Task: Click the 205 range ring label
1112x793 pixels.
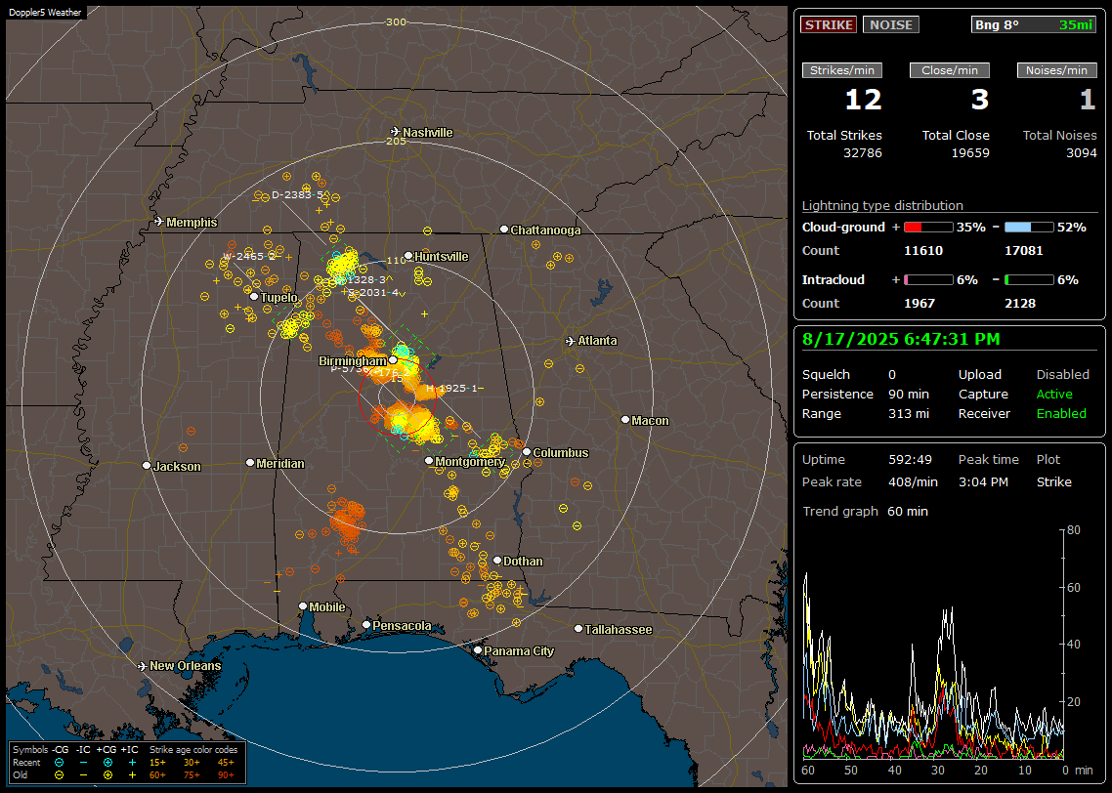Action: (396, 141)
